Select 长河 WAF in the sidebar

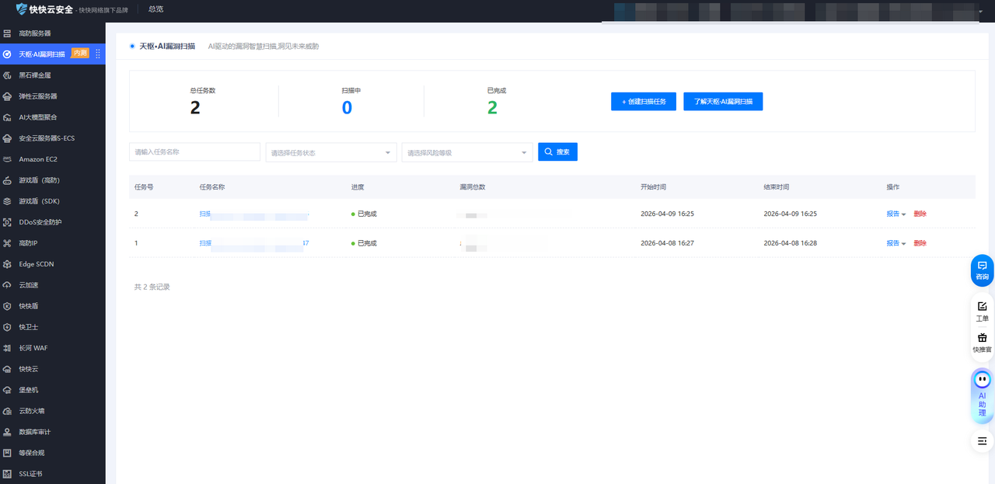[x=33, y=348]
